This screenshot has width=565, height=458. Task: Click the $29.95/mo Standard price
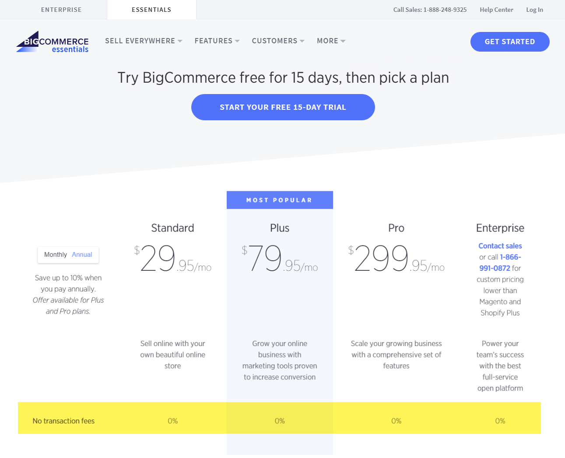point(172,258)
